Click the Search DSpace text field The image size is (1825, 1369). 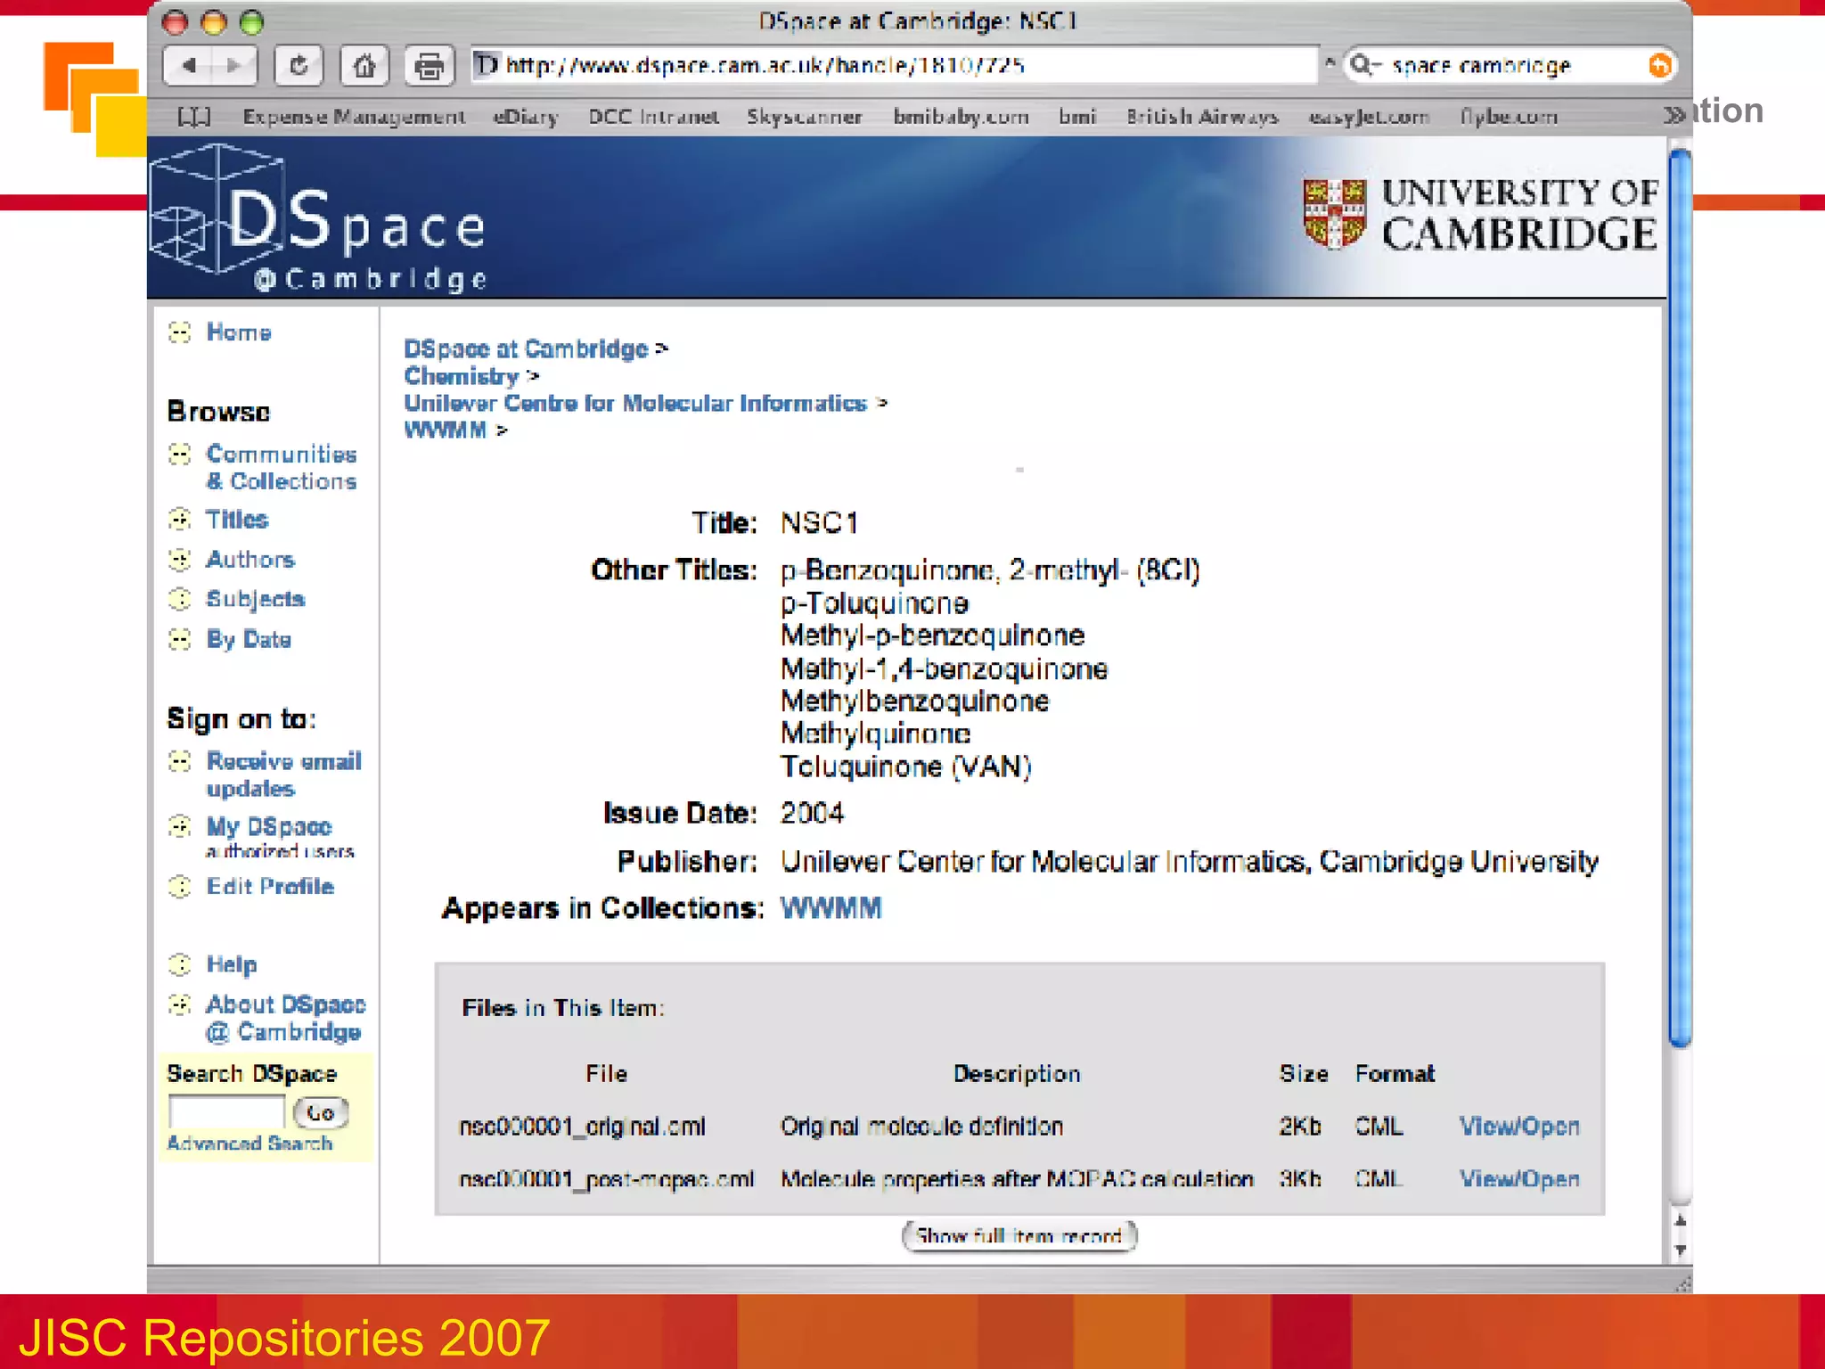point(226,1111)
